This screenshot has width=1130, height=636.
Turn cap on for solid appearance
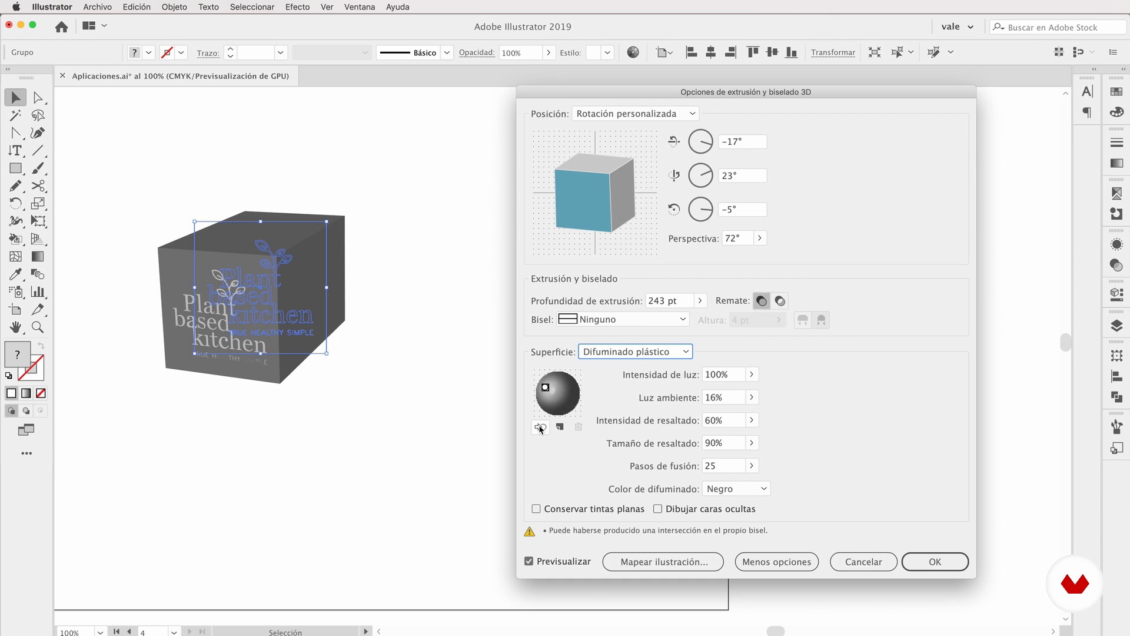point(762,301)
